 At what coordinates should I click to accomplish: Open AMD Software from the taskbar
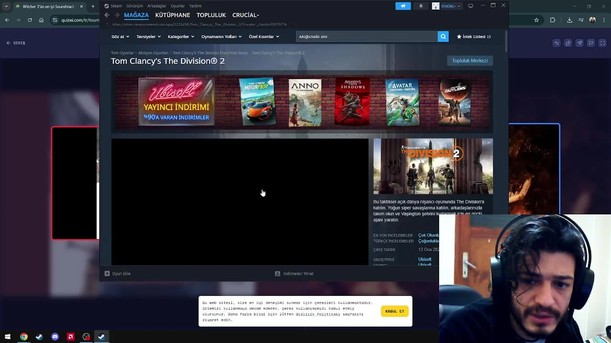[71, 337]
